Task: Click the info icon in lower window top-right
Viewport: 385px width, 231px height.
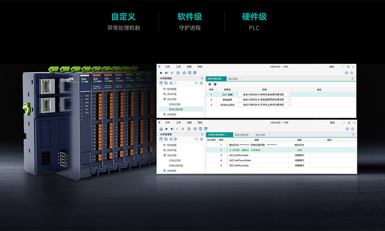Action: pos(352,129)
